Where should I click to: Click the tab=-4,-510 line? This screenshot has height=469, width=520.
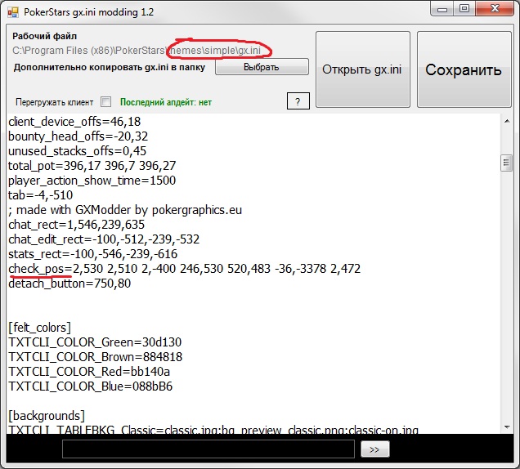(40, 195)
